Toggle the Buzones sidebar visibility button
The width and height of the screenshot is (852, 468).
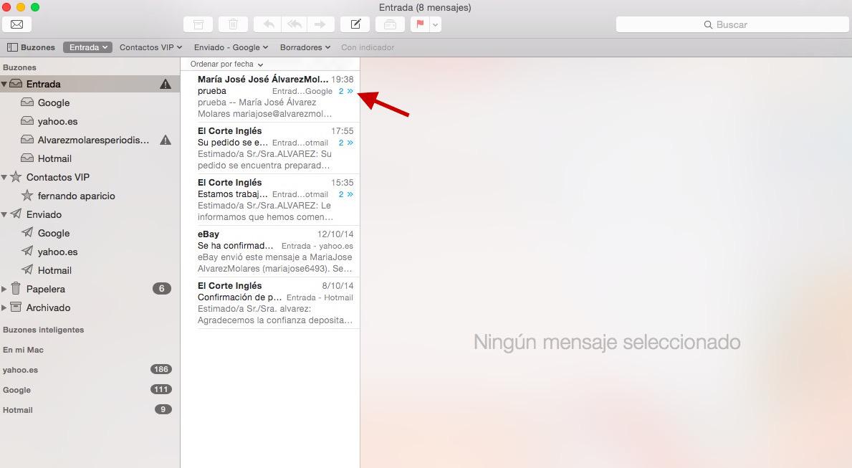[31, 47]
